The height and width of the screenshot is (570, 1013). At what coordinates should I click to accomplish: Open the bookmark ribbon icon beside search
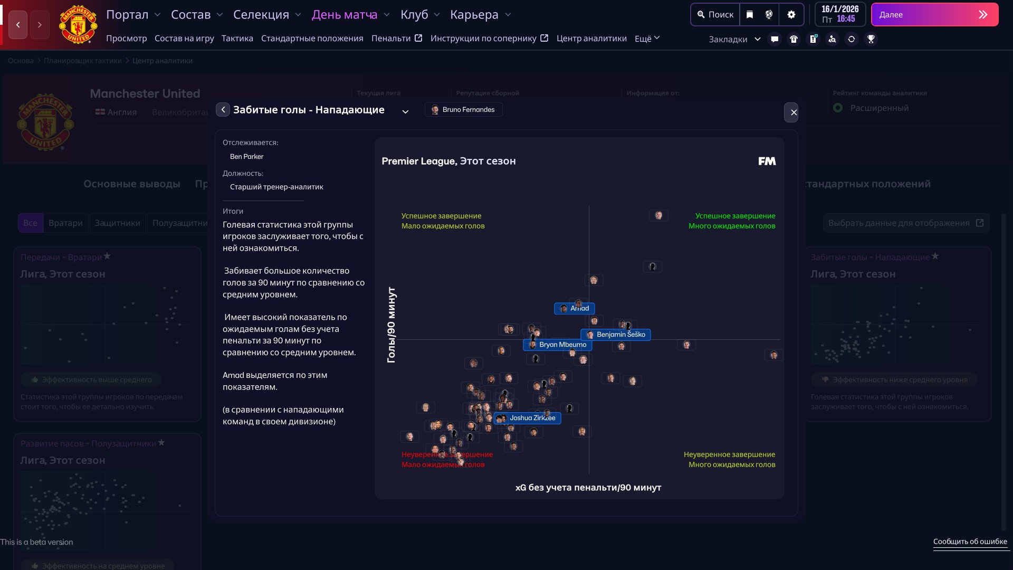pyautogui.click(x=750, y=15)
